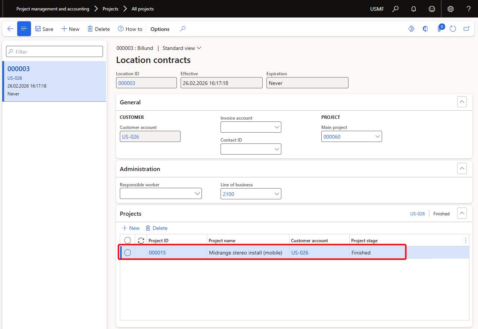This screenshot has height=329, width=478.
Task: Open the Main project dropdown
Action: pos(377,137)
